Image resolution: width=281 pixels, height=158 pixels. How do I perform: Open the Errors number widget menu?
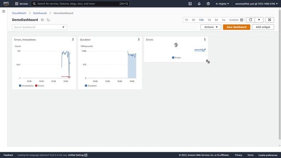pos(205,39)
